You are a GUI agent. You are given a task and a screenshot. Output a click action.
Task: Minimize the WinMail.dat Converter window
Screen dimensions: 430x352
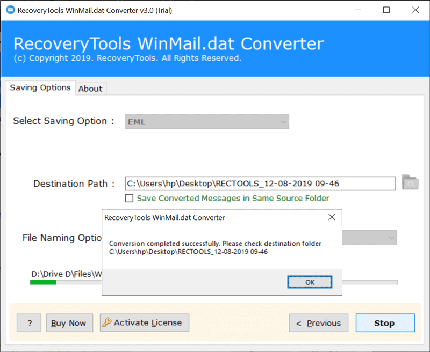coord(358,10)
